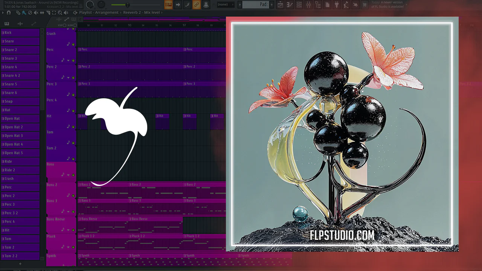This screenshot has width=482, height=271.
Task: Click the master volume knob
Action: point(90,5)
